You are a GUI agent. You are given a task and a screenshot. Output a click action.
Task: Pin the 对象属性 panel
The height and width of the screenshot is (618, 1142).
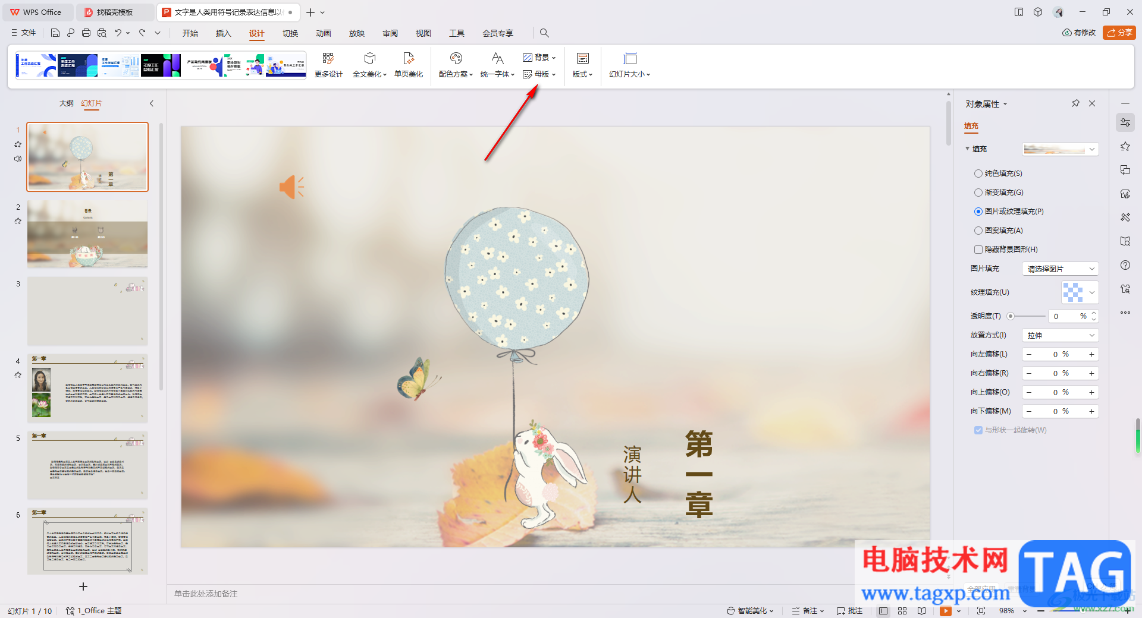tap(1075, 103)
